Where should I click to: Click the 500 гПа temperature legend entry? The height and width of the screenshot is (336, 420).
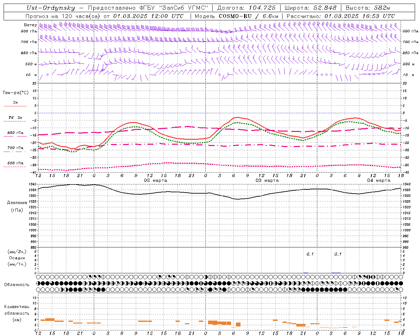coord(15,163)
